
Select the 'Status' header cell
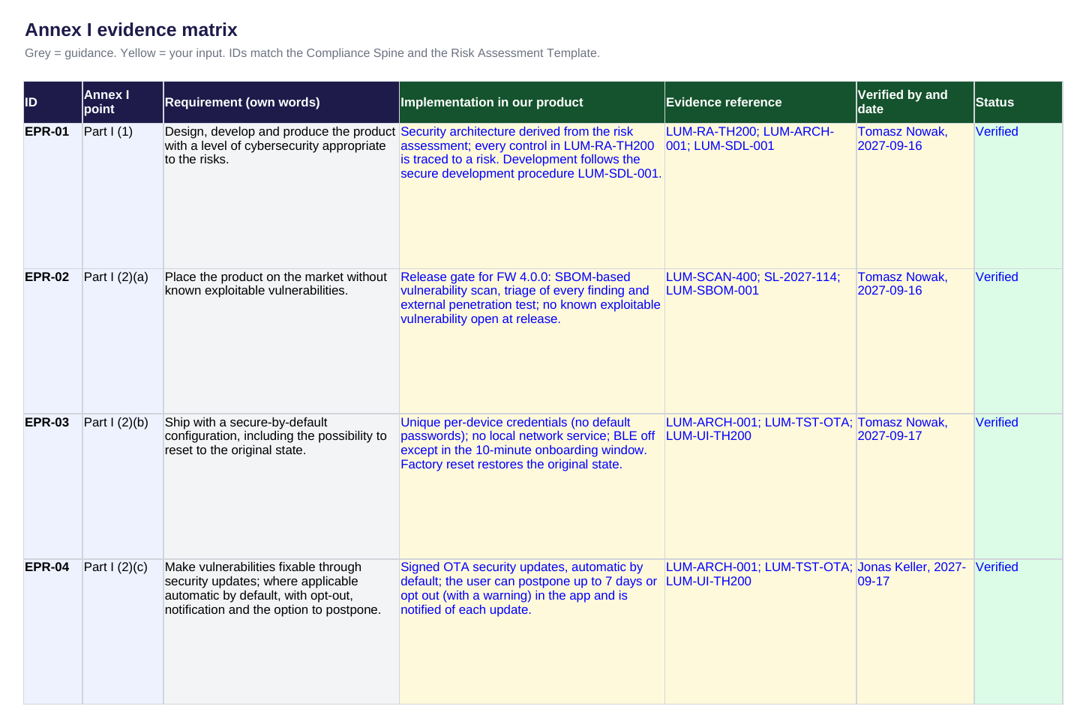click(1018, 103)
